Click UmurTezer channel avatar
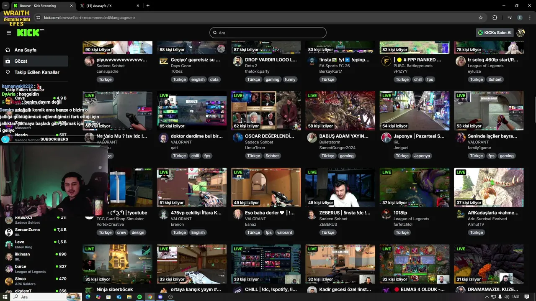Screen dimensions: 536x301 [x=238, y=138]
